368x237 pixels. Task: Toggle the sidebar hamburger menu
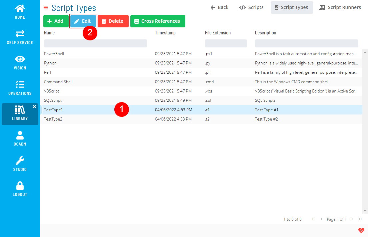[45, 7]
